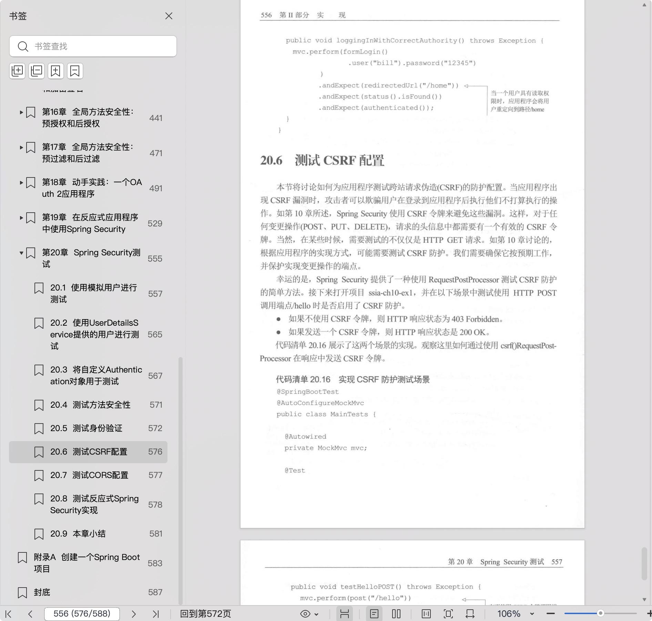This screenshot has height=621, width=652.
Task: Collapse the Chapter 20 Spring Security bookmark
Action: pyautogui.click(x=21, y=253)
